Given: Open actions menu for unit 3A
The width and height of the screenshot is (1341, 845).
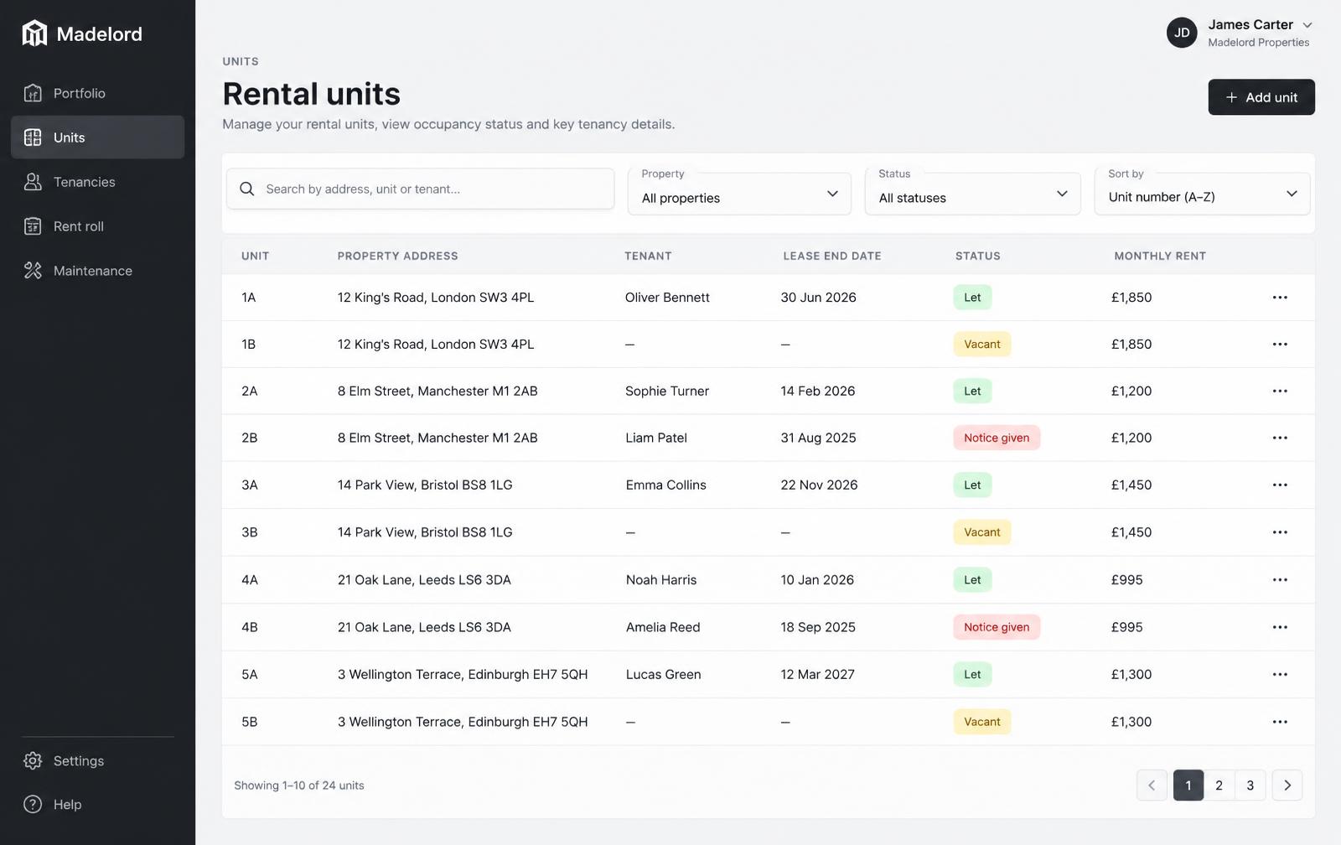Looking at the screenshot, I should [1280, 485].
